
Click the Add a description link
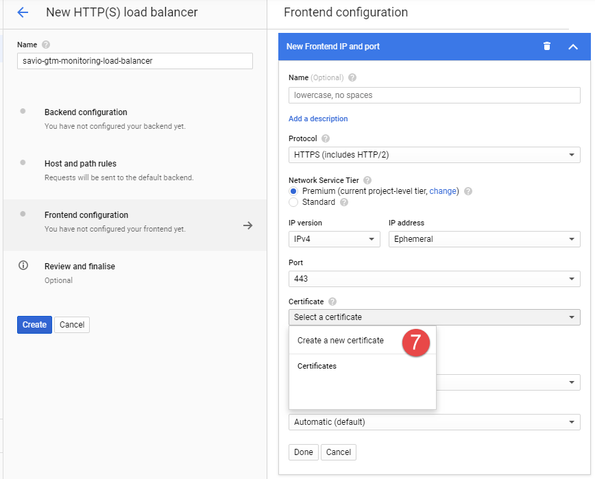[318, 119]
